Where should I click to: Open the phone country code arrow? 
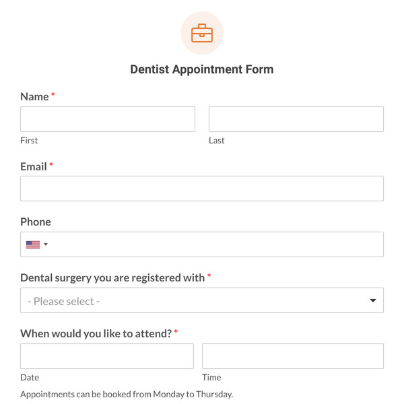click(x=46, y=244)
